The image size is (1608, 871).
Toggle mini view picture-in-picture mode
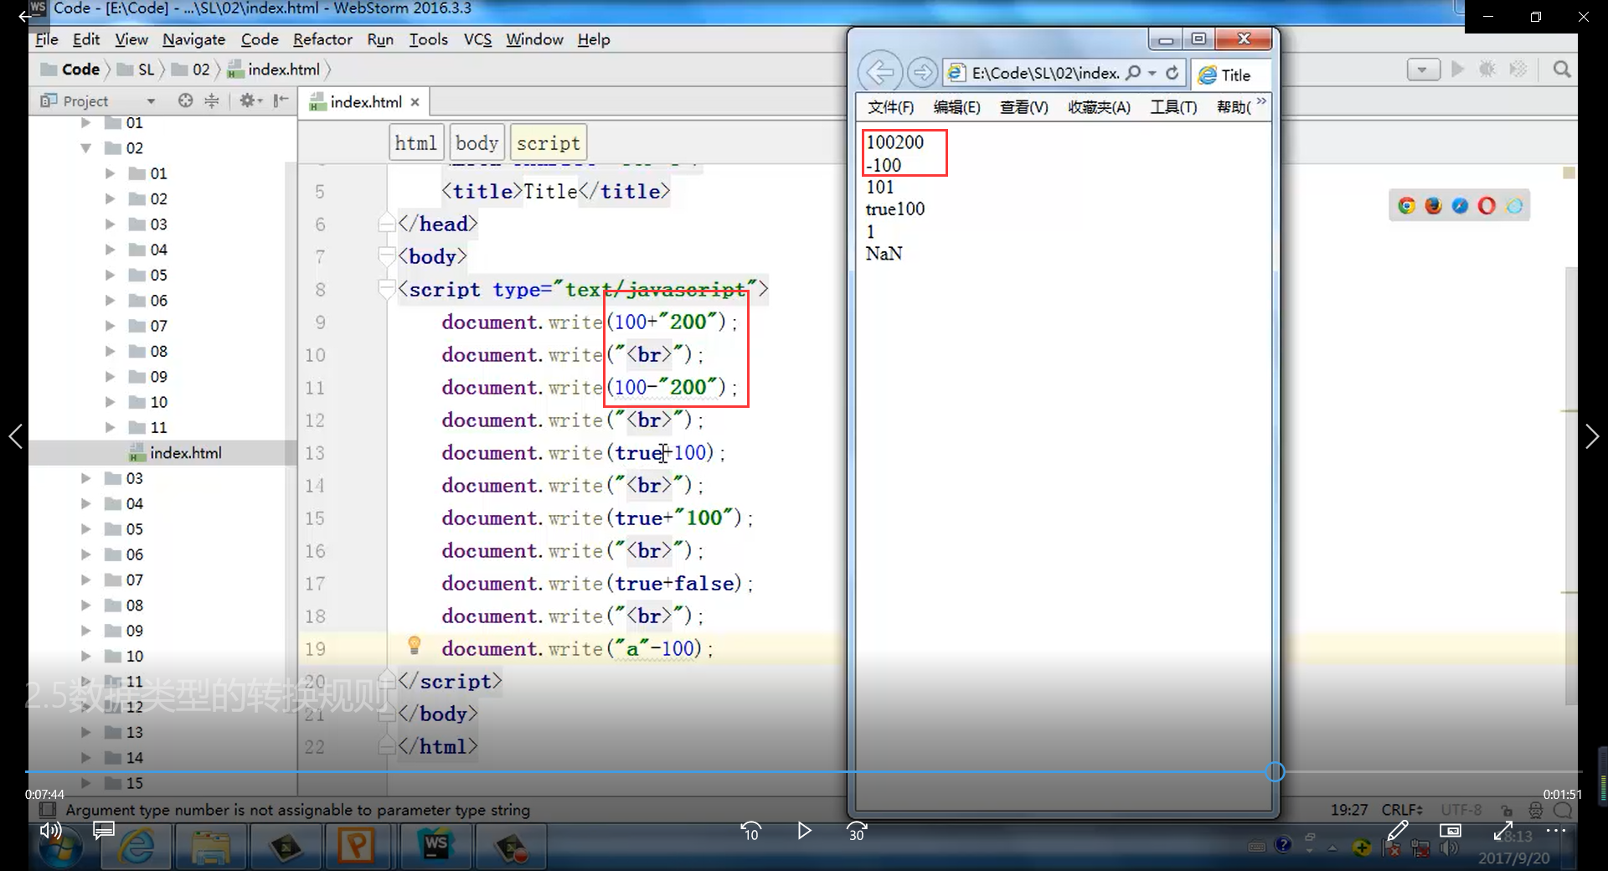pos(1451,831)
